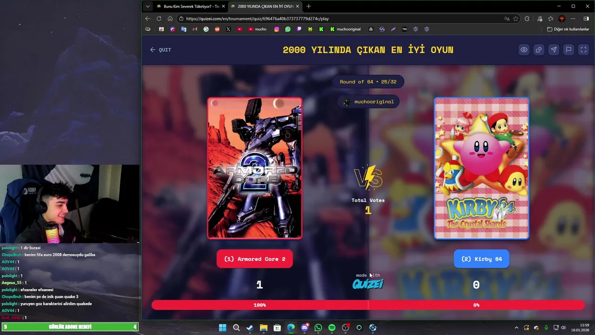The width and height of the screenshot is (595, 335).
Task: Open the Instagram bookmark
Action: point(277,29)
